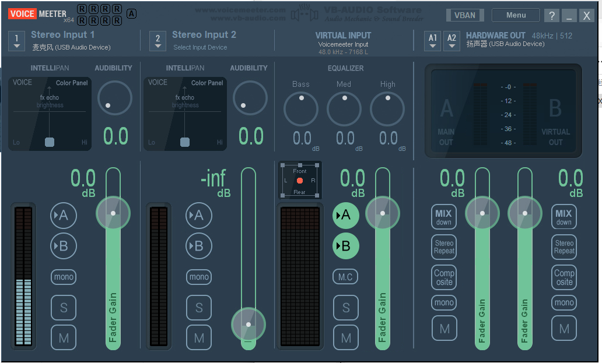Click Composite on right bus B
602x363 pixels.
(564, 277)
